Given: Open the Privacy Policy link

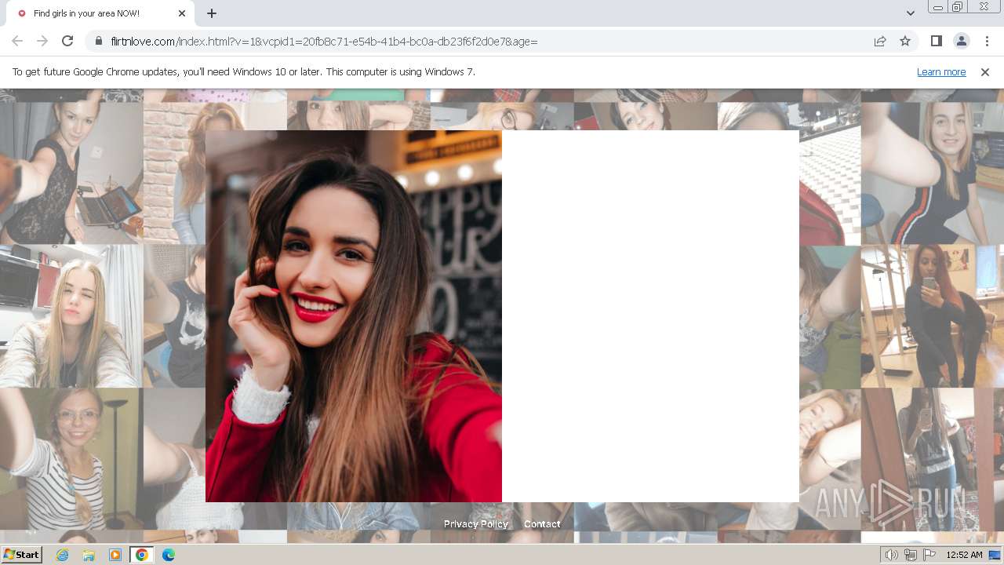Looking at the screenshot, I should pos(476,524).
